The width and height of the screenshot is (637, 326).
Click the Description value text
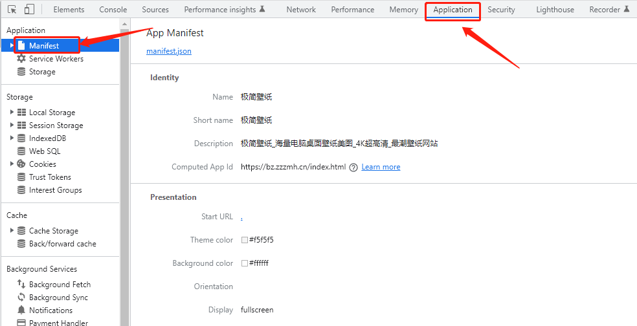(339, 144)
